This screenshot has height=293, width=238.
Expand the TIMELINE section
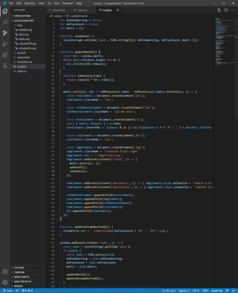(x=28, y=272)
